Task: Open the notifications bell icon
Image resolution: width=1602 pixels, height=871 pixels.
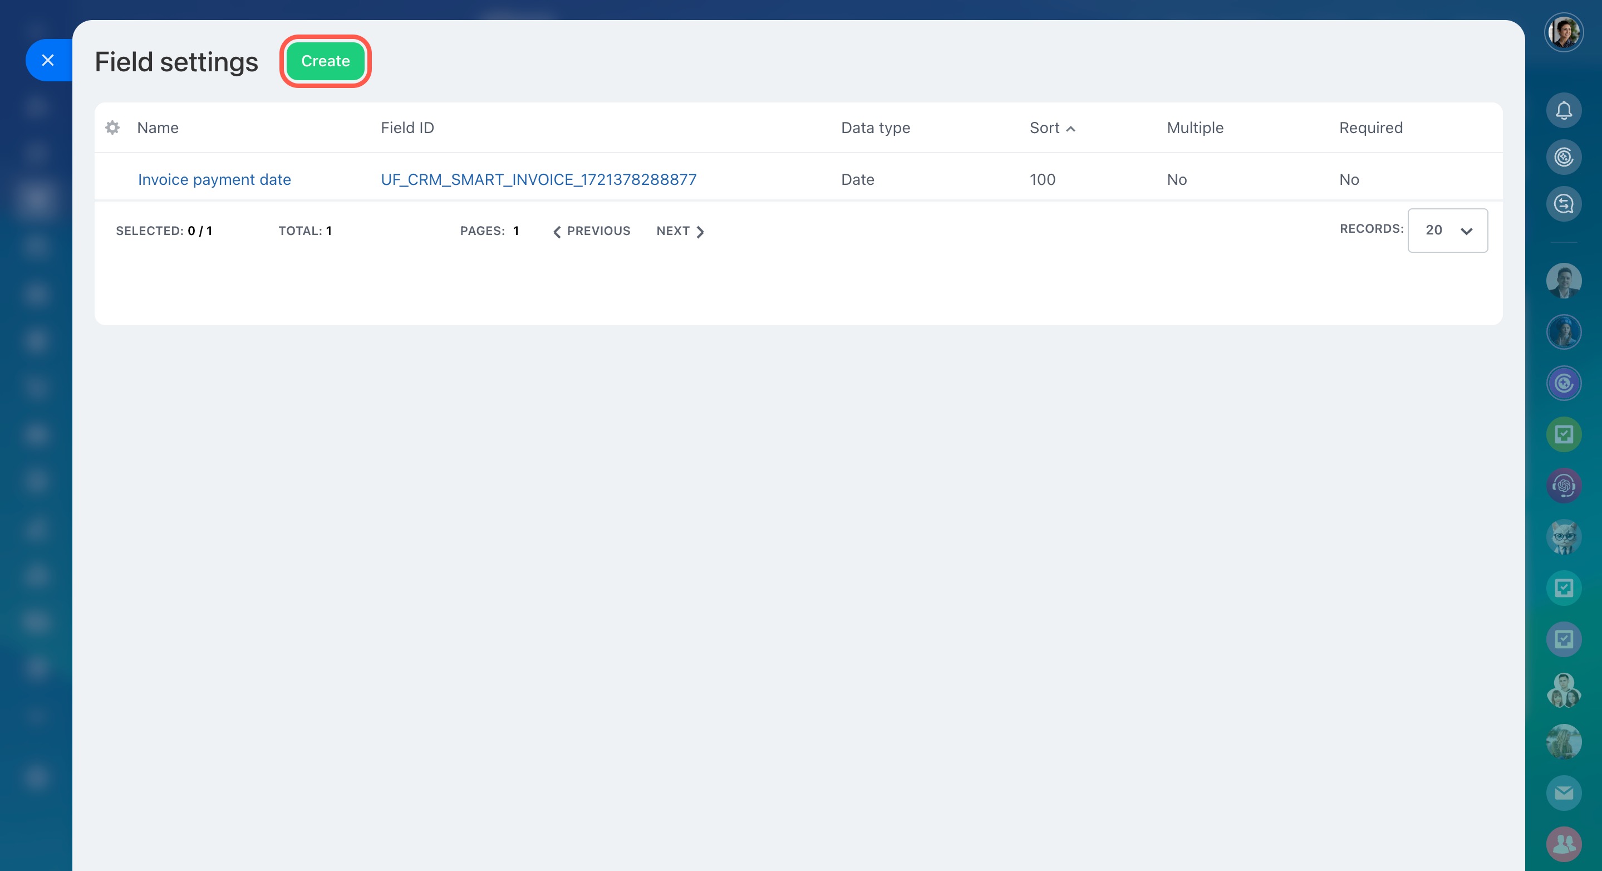Action: coord(1564,111)
